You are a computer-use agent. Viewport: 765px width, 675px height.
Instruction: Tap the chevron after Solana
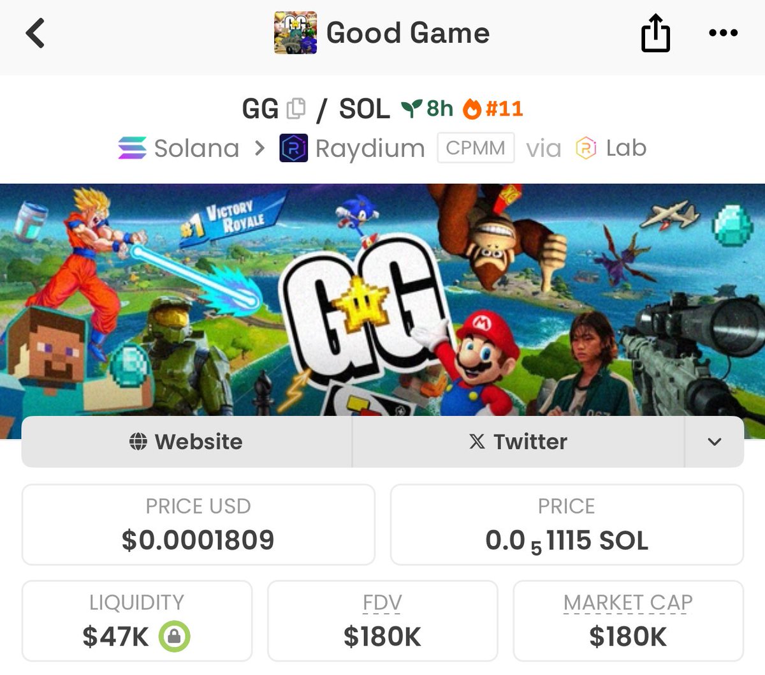point(259,148)
